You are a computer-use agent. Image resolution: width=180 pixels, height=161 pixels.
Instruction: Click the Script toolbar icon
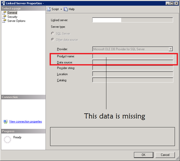coord(49,9)
